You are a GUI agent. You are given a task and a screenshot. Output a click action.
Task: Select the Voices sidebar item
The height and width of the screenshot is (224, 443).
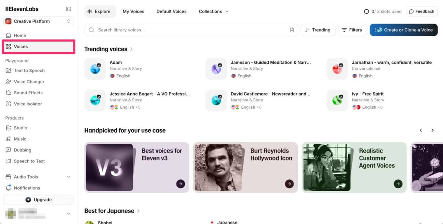pos(38,46)
